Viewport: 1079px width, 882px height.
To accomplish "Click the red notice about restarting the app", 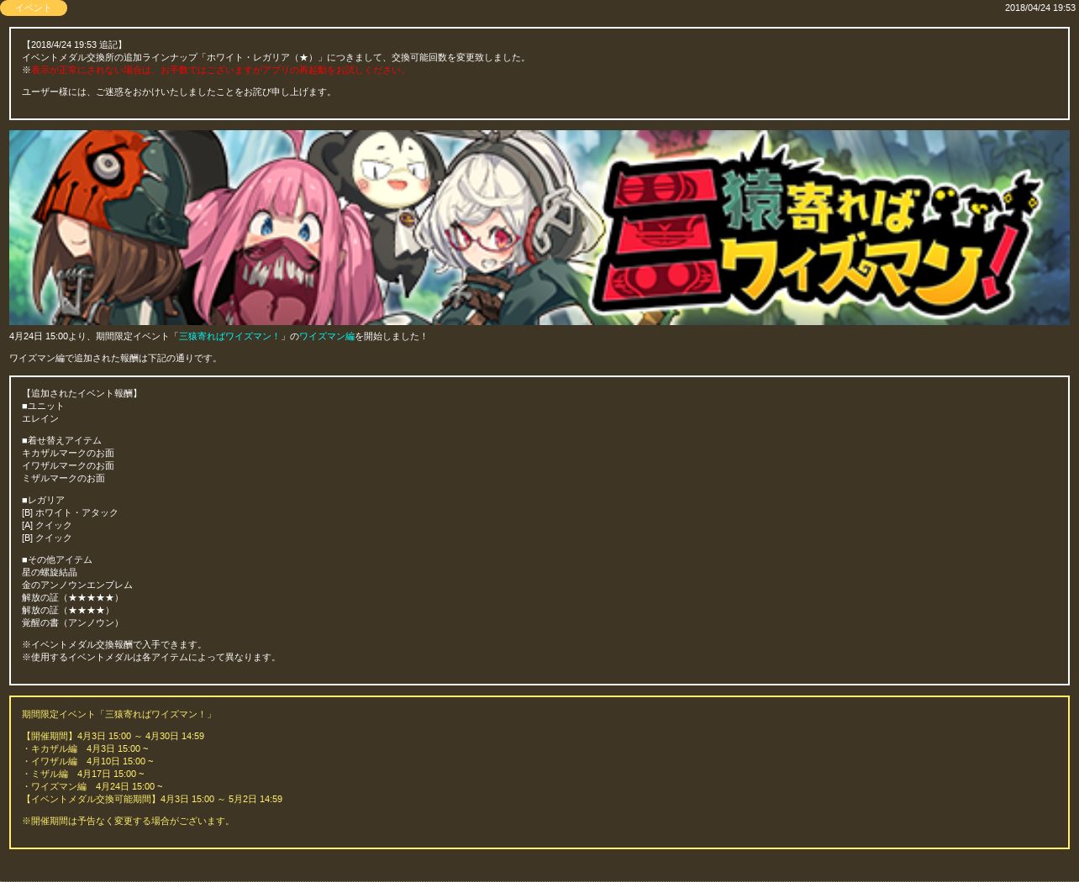I will point(218,71).
